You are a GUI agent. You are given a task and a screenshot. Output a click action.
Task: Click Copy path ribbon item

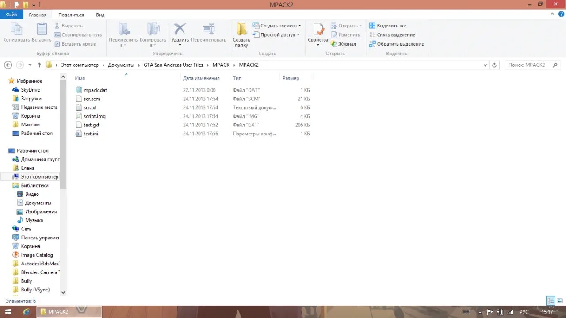click(x=78, y=35)
